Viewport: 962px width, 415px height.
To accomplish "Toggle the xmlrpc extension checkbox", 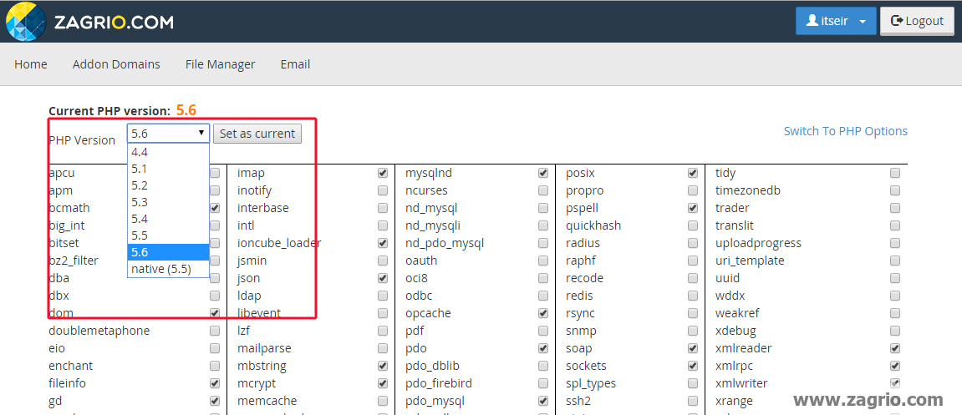I will (x=895, y=366).
